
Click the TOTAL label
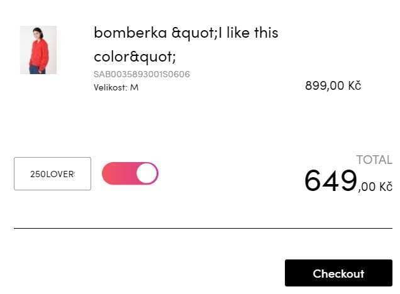374,160
